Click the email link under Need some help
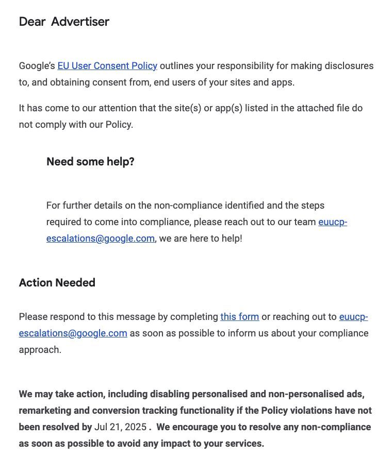 pos(101,239)
